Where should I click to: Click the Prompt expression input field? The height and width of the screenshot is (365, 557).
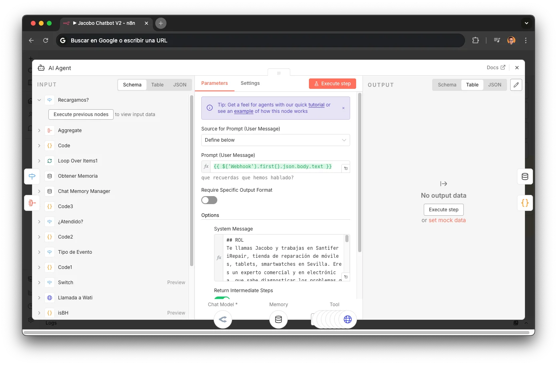point(275,166)
